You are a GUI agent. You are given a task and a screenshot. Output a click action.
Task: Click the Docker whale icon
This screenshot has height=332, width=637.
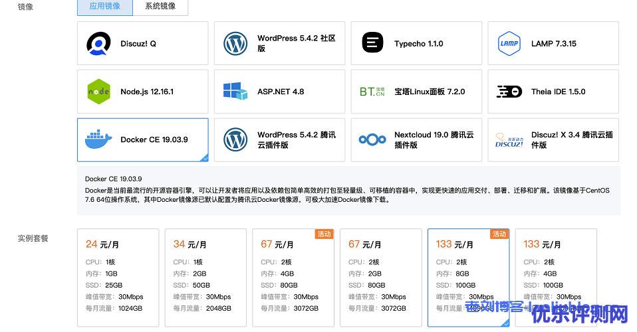point(98,139)
